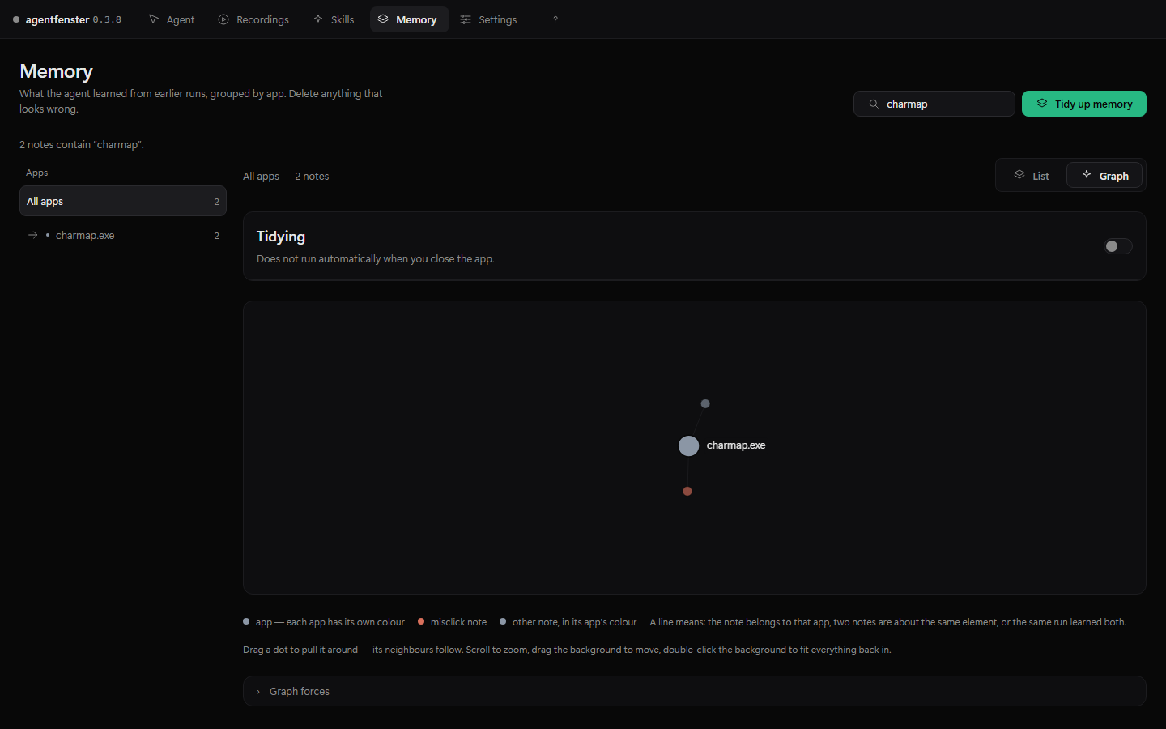
Task: Select All apps in sidebar
Action: click(123, 201)
